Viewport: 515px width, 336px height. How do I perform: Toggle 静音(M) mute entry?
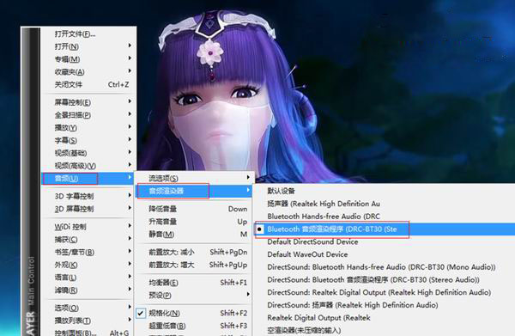[194, 234]
